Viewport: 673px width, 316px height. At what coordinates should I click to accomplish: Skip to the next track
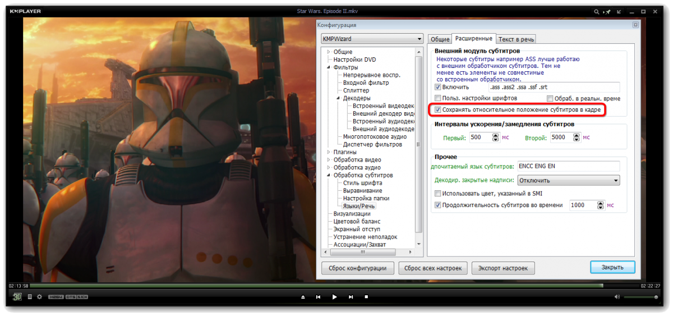[x=351, y=296]
